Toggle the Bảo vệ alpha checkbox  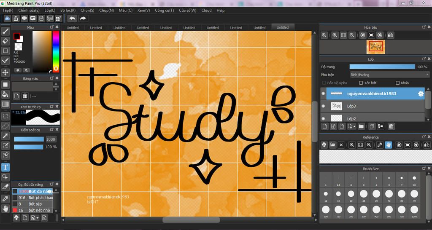pos(324,83)
